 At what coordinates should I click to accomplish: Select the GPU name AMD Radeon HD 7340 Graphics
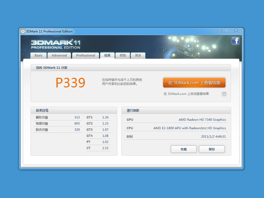pos(202,120)
